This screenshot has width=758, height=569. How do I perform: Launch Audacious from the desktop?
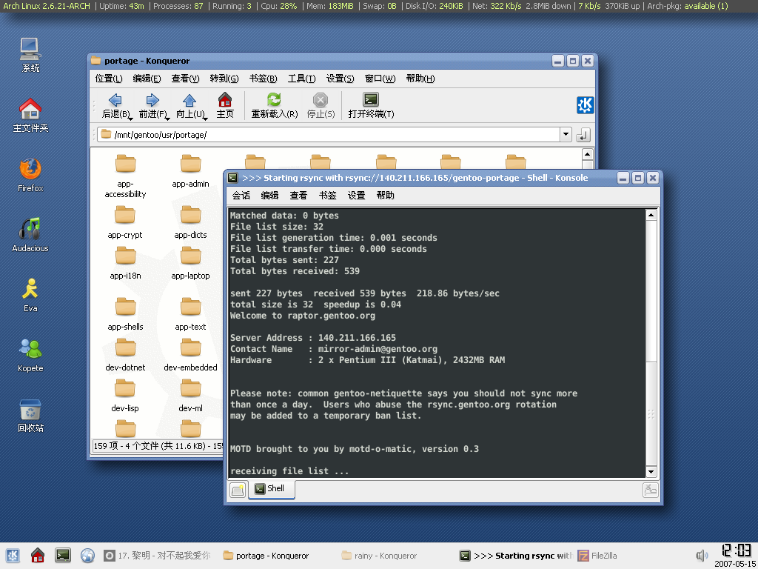point(30,230)
